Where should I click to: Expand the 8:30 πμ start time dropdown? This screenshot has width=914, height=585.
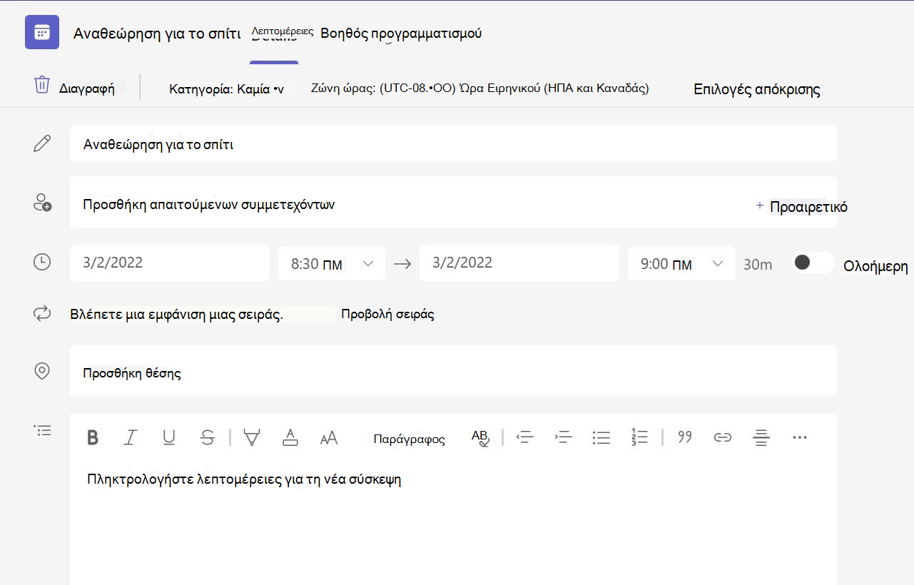click(332, 264)
